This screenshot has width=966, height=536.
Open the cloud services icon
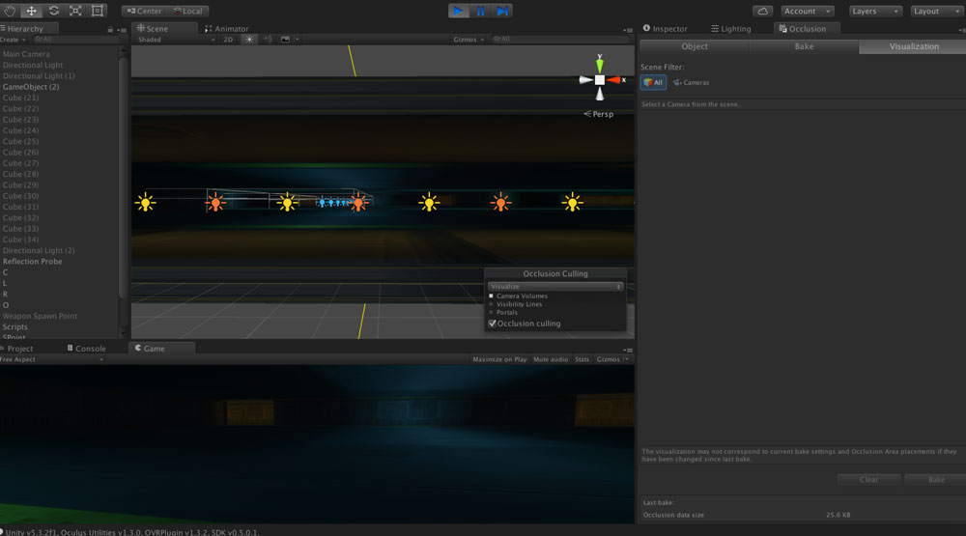click(763, 11)
